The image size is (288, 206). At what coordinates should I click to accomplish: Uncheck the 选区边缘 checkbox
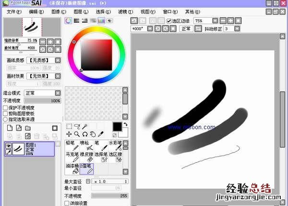(169, 21)
